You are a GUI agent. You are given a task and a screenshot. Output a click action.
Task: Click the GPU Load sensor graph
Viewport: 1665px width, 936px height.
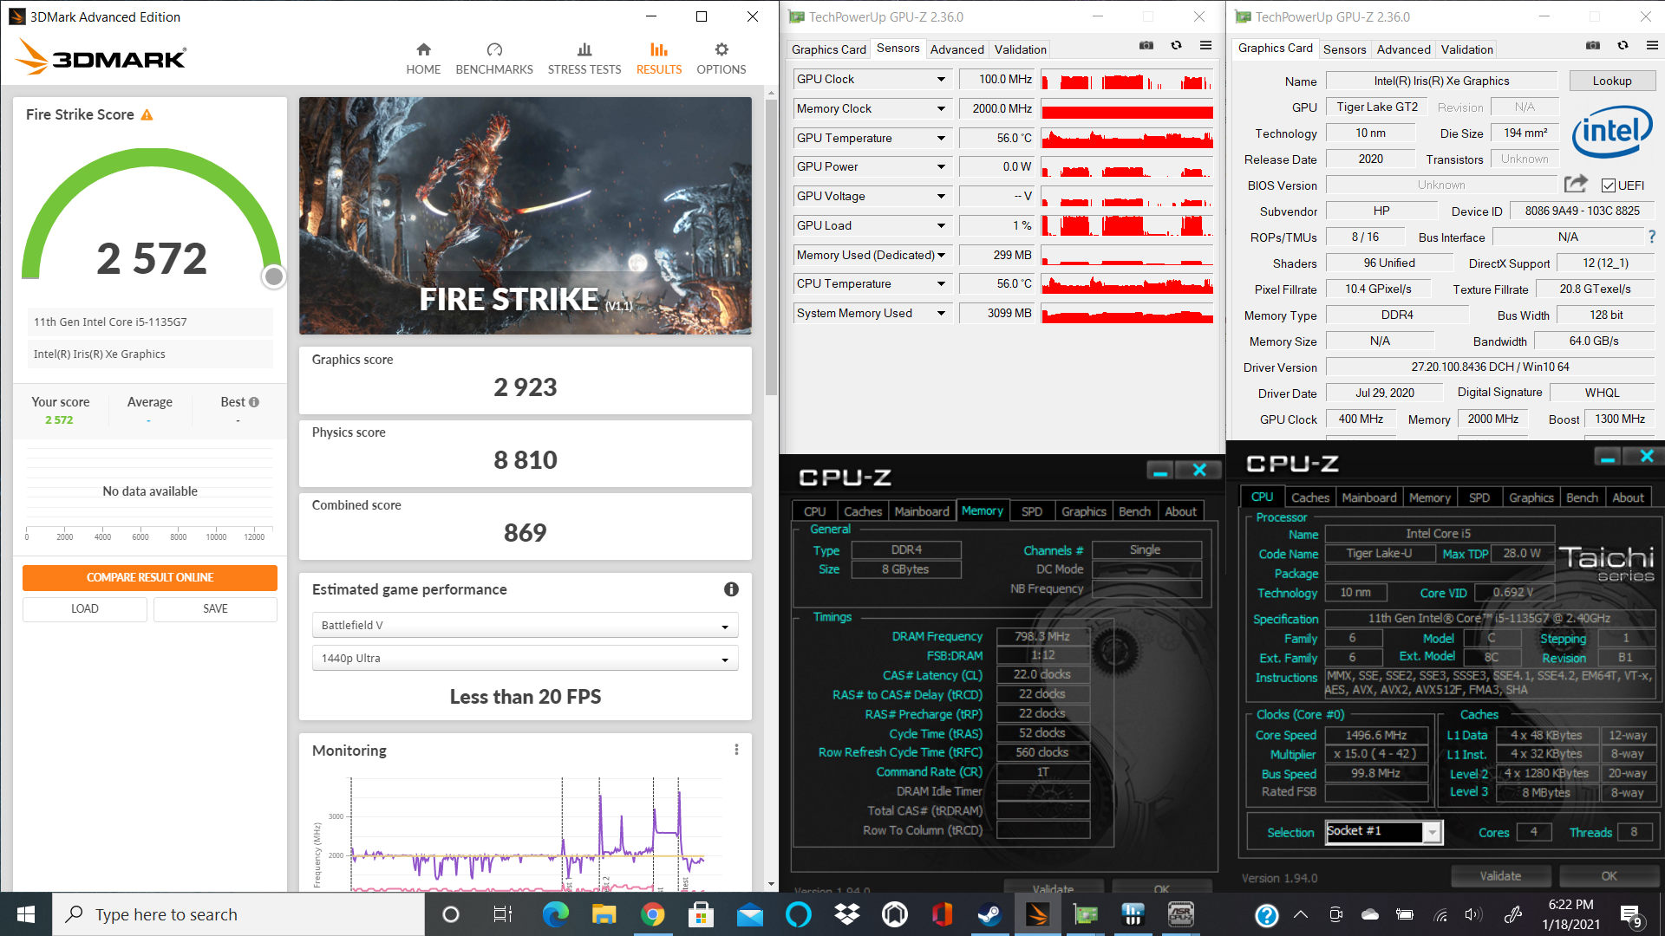tap(1126, 225)
